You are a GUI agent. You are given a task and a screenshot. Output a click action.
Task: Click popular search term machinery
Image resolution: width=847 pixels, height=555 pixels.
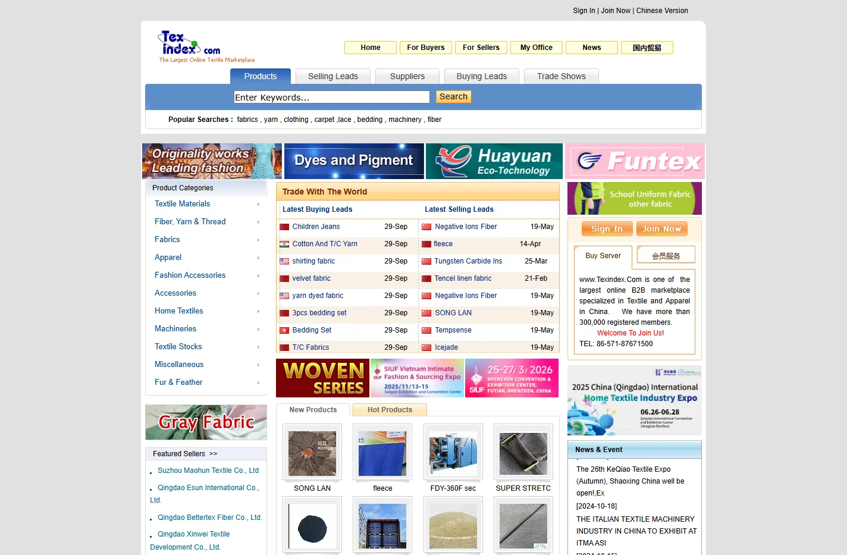point(405,120)
